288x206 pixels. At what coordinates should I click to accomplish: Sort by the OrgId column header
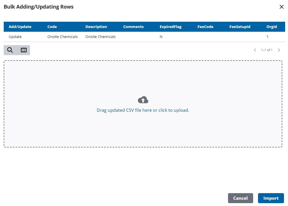(x=272, y=27)
